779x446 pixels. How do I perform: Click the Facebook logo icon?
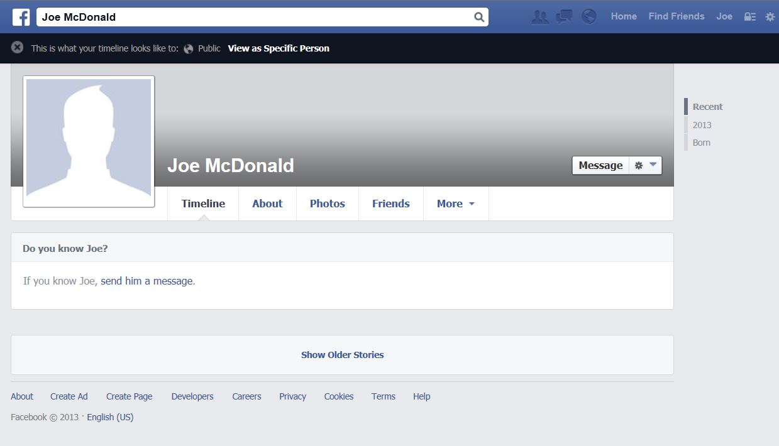(x=21, y=17)
